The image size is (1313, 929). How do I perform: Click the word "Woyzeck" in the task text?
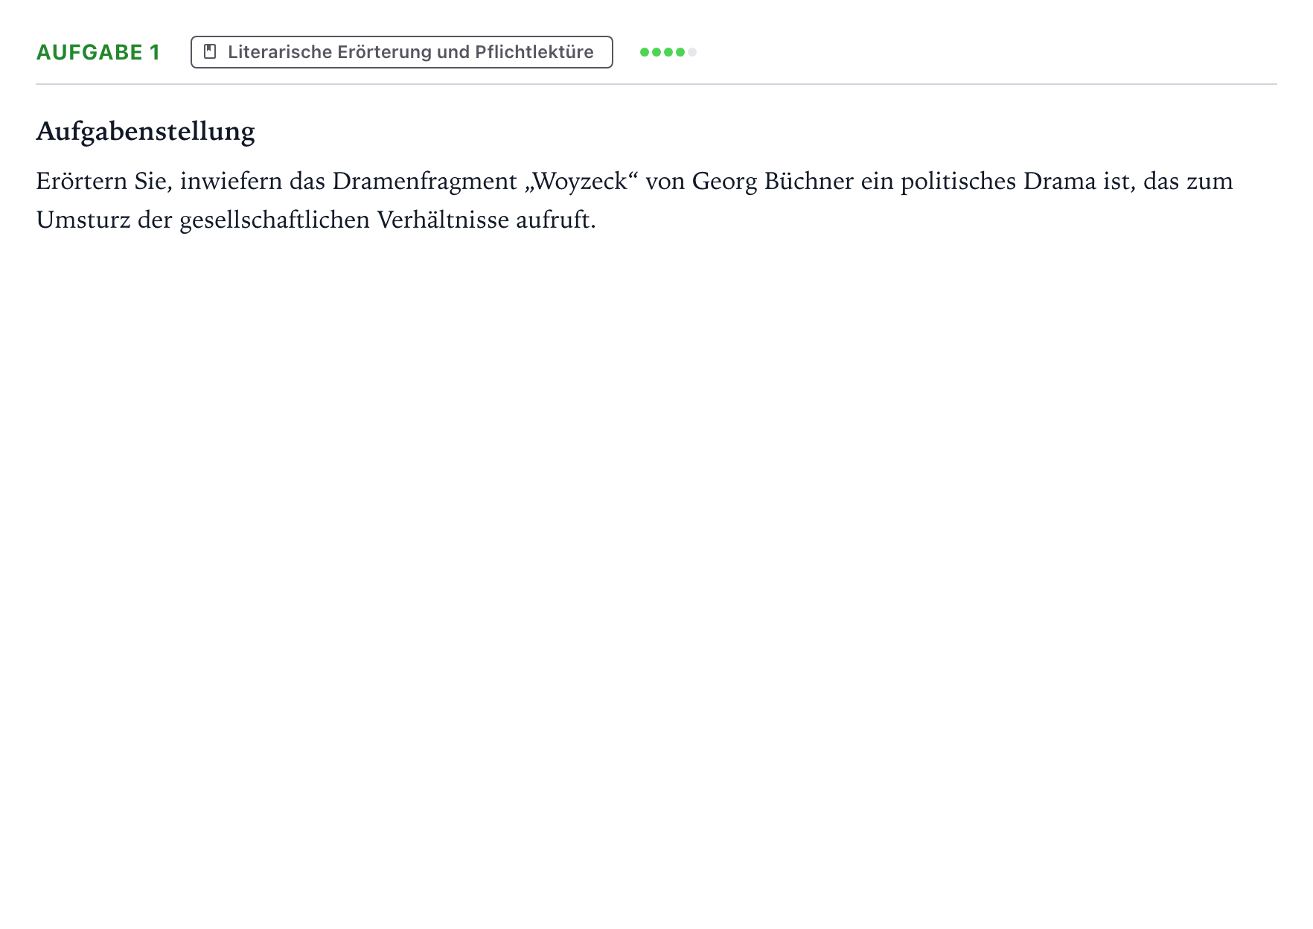tap(581, 182)
